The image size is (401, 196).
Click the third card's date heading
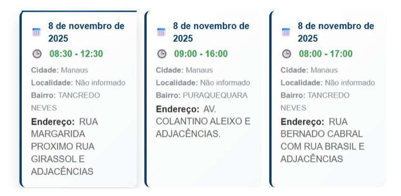click(x=336, y=32)
